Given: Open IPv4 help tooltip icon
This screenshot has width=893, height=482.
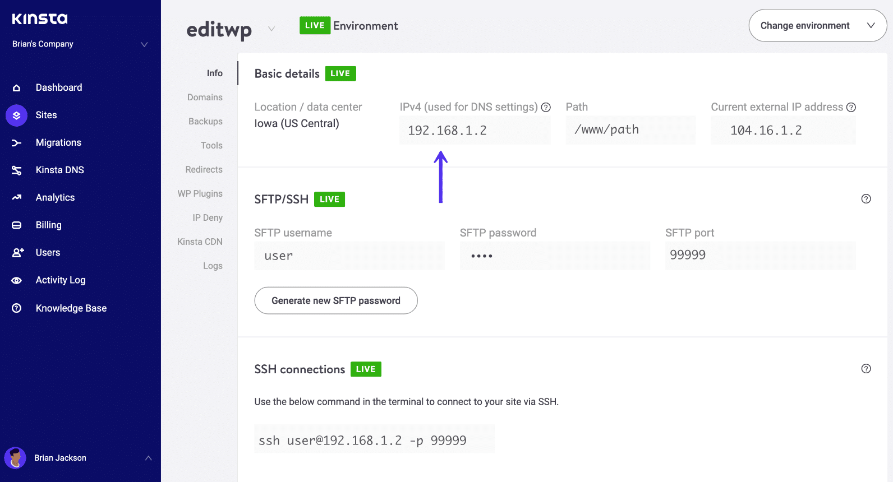Looking at the screenshot, I should click(x=546, y=107).
